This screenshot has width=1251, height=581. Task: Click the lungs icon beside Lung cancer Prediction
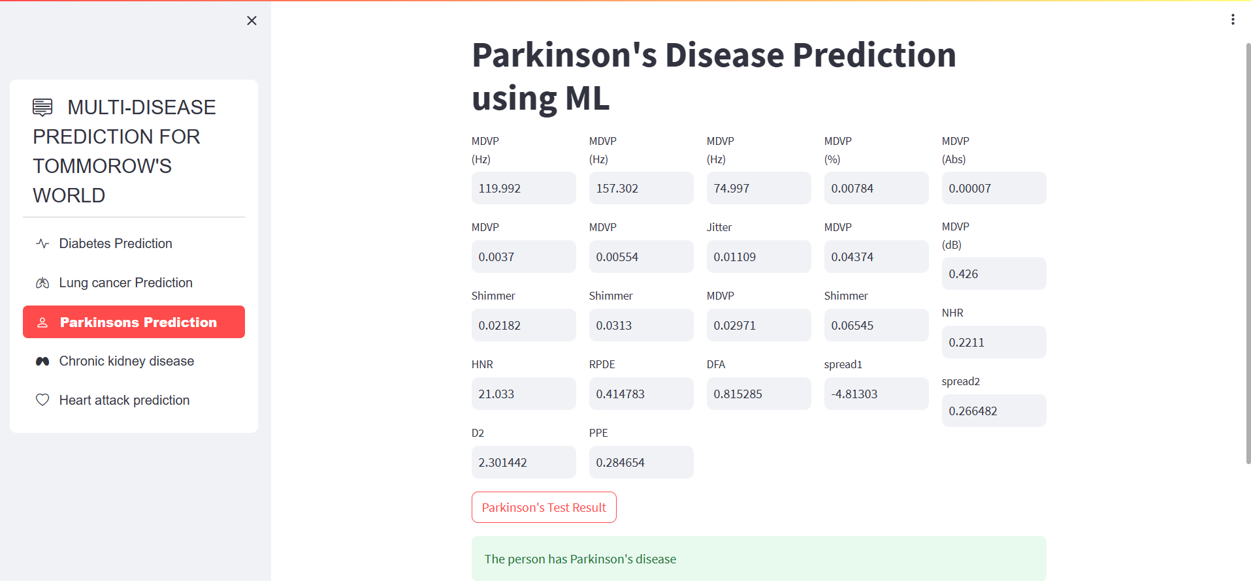pos(42,282)
